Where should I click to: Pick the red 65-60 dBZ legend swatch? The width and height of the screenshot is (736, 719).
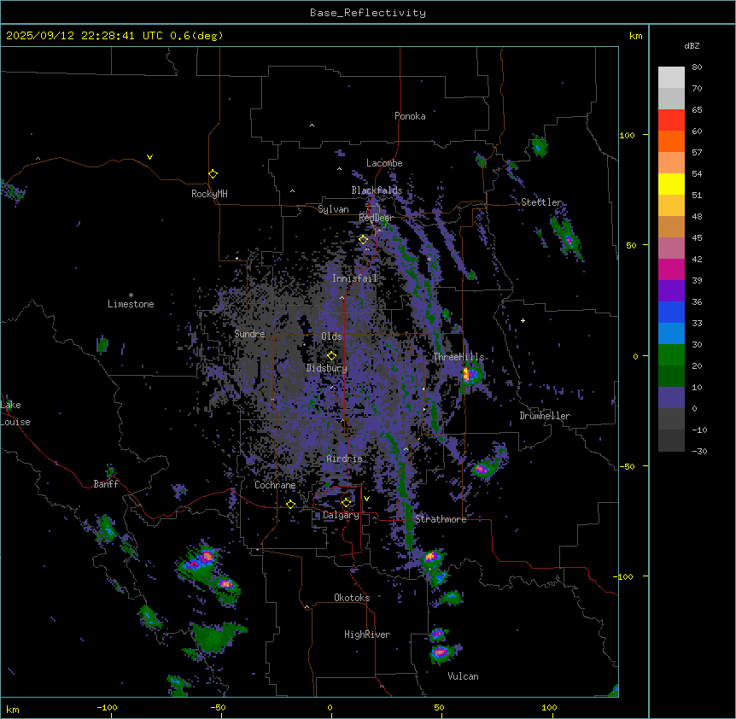(671, 120)
